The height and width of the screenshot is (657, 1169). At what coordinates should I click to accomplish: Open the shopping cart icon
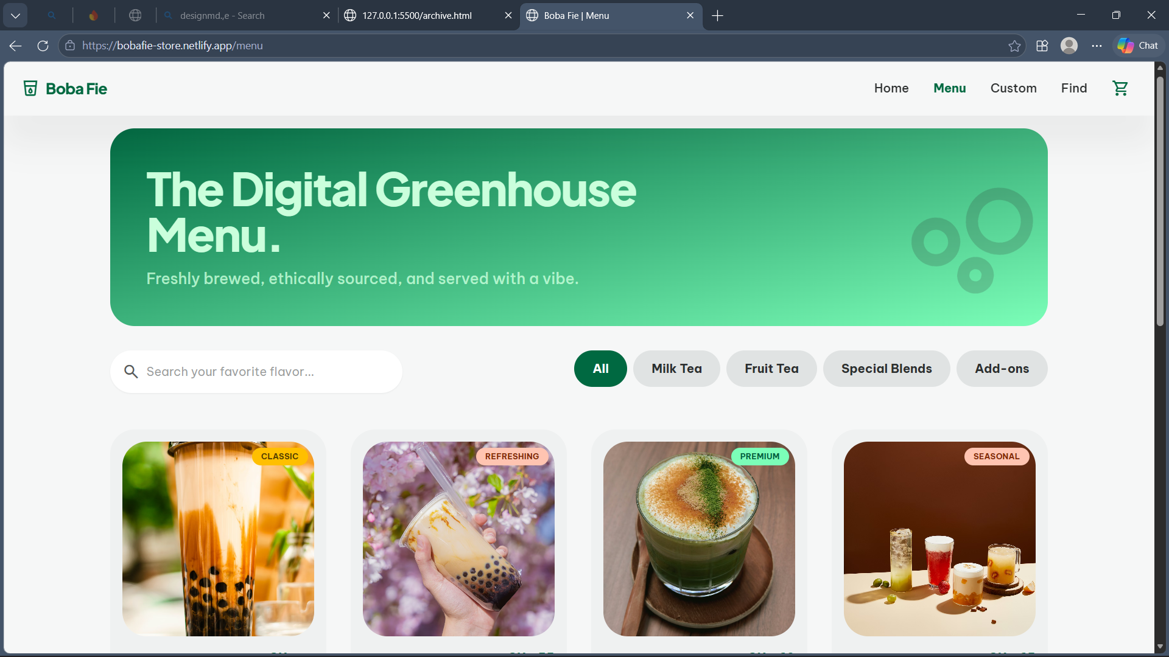(1120, 88)
